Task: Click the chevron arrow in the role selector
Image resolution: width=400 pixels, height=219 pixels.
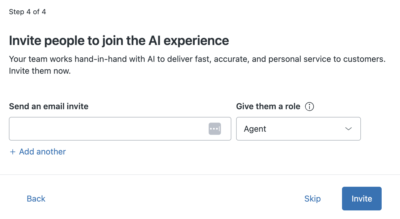Action: [348, 129]
